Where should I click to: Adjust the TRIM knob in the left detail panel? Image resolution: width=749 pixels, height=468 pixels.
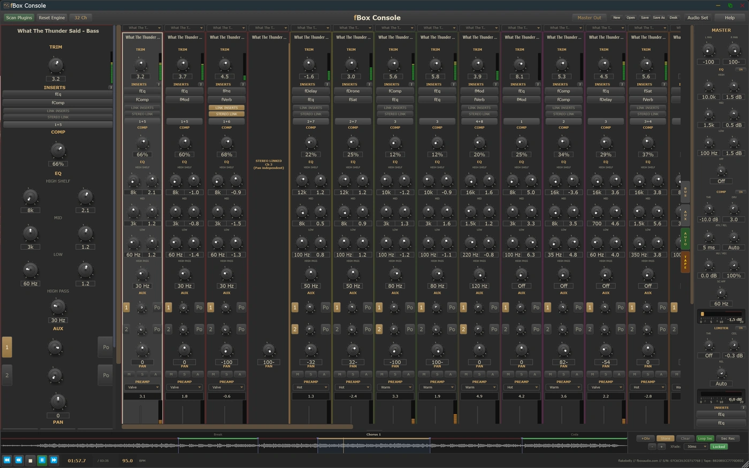click(x=56, y=65)
